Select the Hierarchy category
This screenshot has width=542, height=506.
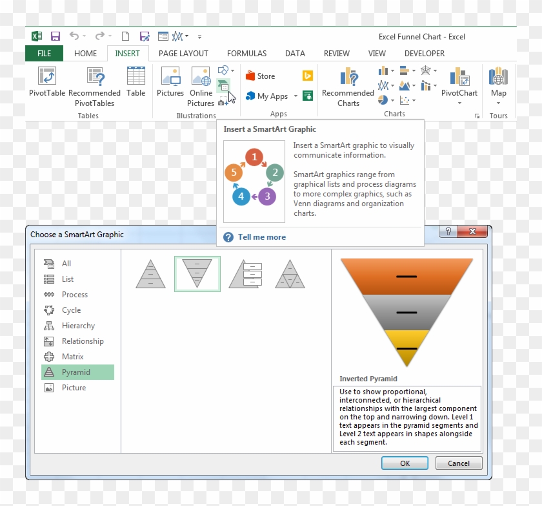click(x=78, y=326)
